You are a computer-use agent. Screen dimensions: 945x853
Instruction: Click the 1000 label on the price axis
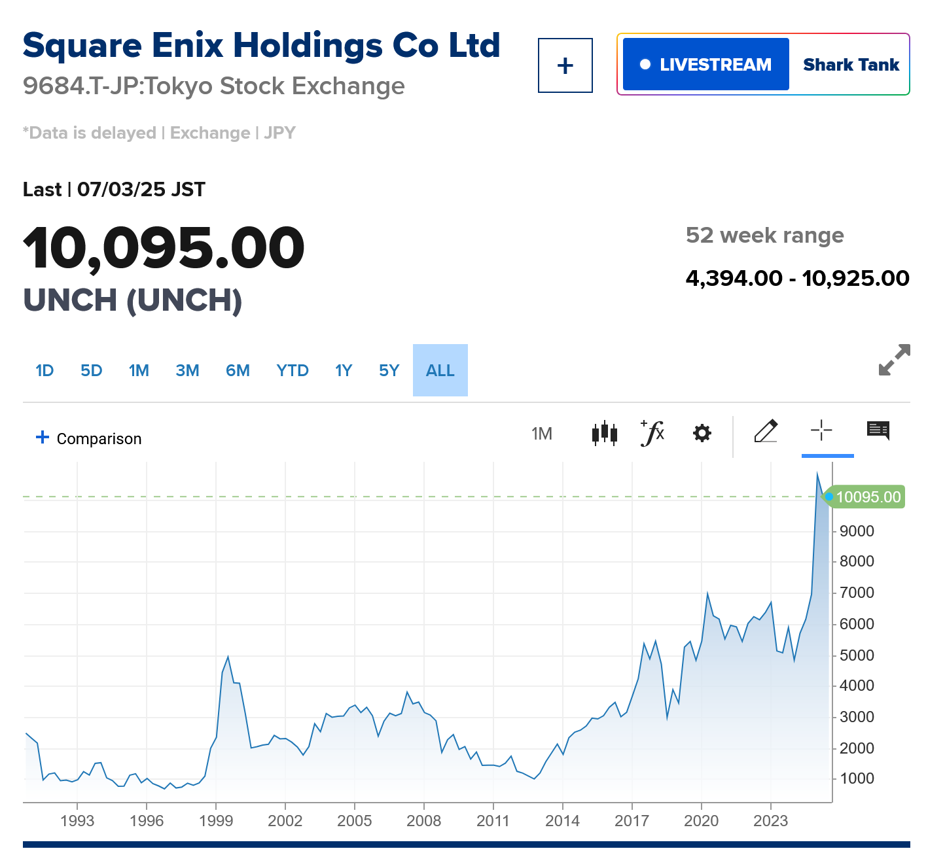[857, 778]
